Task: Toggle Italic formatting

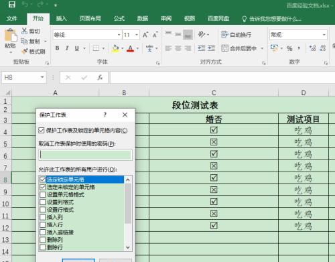Action: pos(67,48)
